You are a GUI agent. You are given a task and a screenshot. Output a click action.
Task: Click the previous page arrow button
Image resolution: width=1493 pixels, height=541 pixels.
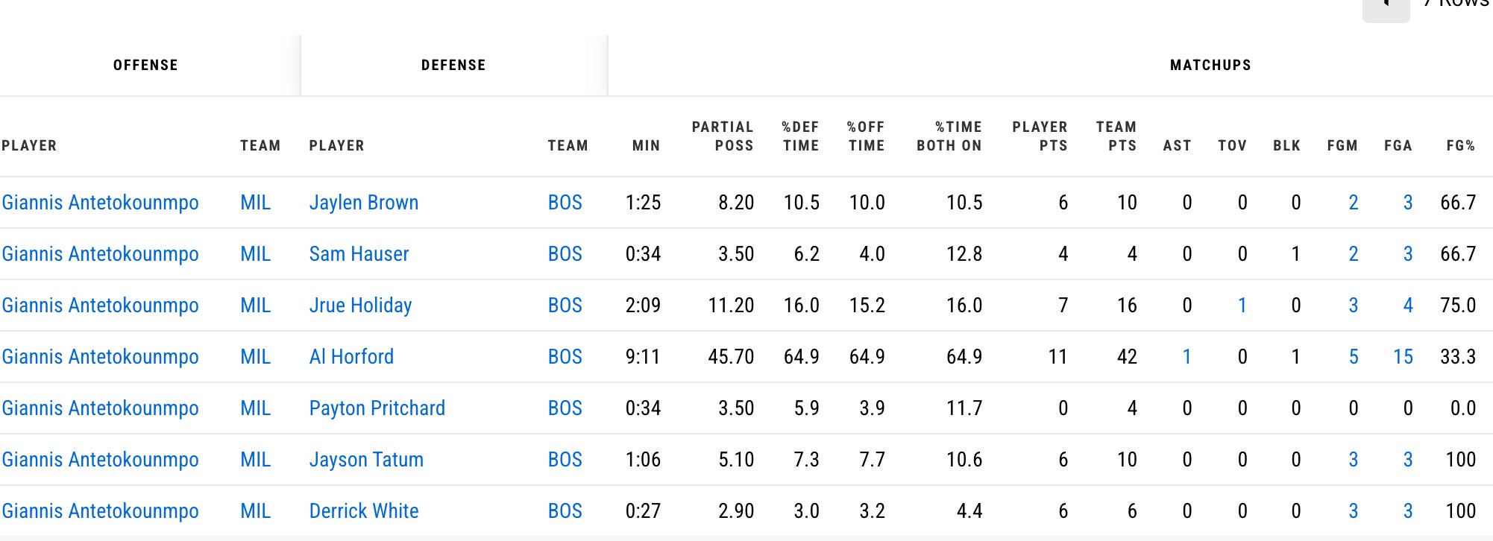pos(1386,7)
